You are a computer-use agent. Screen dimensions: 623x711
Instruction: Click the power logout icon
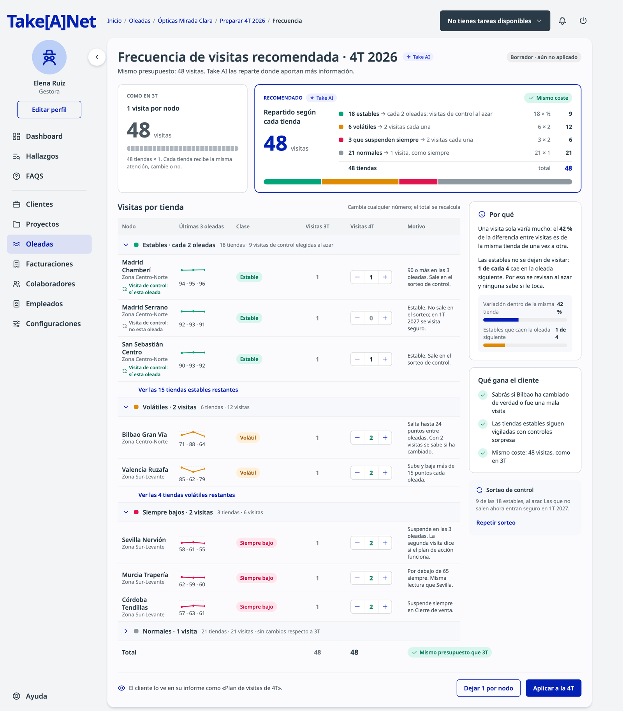point(583,21)
